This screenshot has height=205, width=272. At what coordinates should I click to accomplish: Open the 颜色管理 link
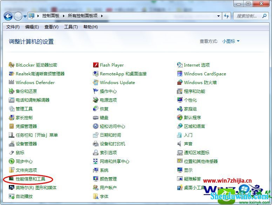(108, 179)
